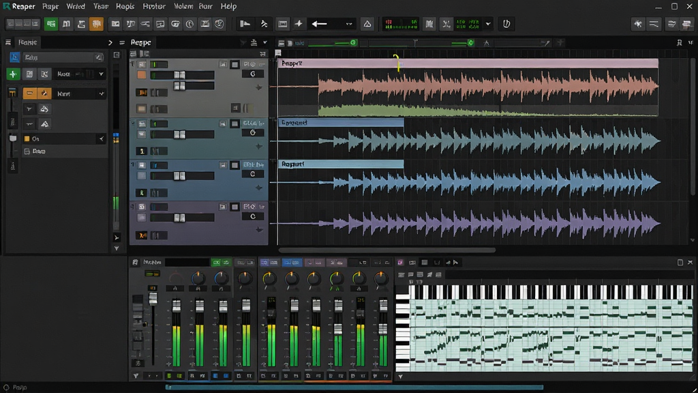
Task: Click the blue icon beside the left panel search field
Action: [15, 57]
